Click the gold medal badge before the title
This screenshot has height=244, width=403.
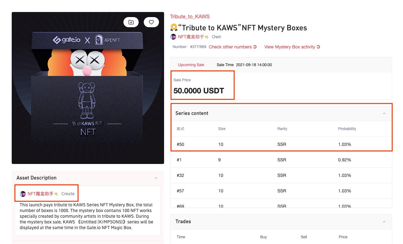tap(174, 28)
